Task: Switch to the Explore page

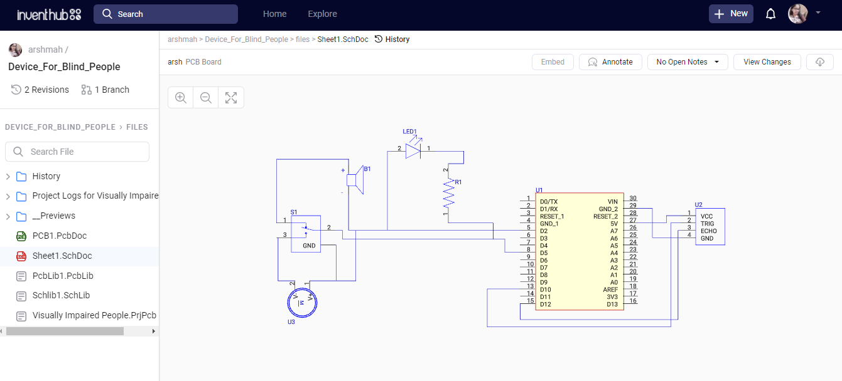Action: [322, 13]
